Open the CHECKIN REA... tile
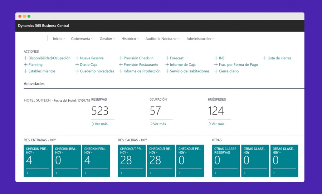Image resolution: width=322 pixels, height=194 pixels. tap(67, 161)
